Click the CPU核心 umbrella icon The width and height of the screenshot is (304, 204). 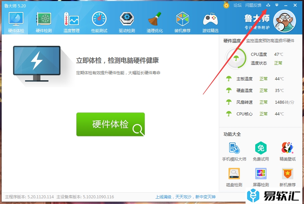pyautogui.click(x=229, y=114)
